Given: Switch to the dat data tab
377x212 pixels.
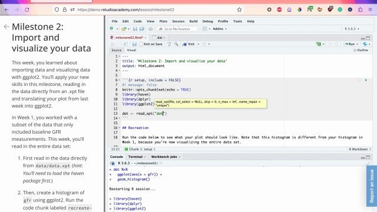Looking at the screenshot, I should tap(159, 38).
